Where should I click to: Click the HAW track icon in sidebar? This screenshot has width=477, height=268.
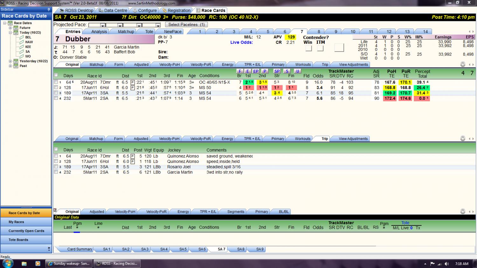click(x=22, y=42)
